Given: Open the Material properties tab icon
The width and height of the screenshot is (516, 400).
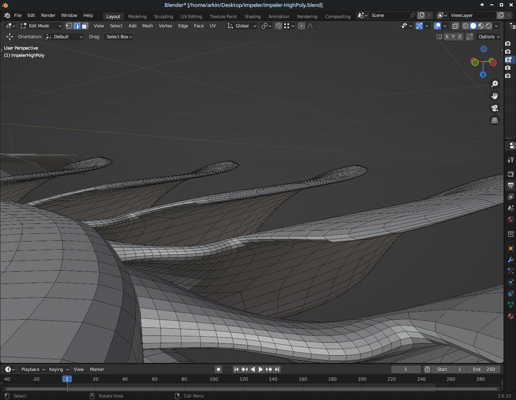Looking at the screenshot, I should [x=510, y=316].
